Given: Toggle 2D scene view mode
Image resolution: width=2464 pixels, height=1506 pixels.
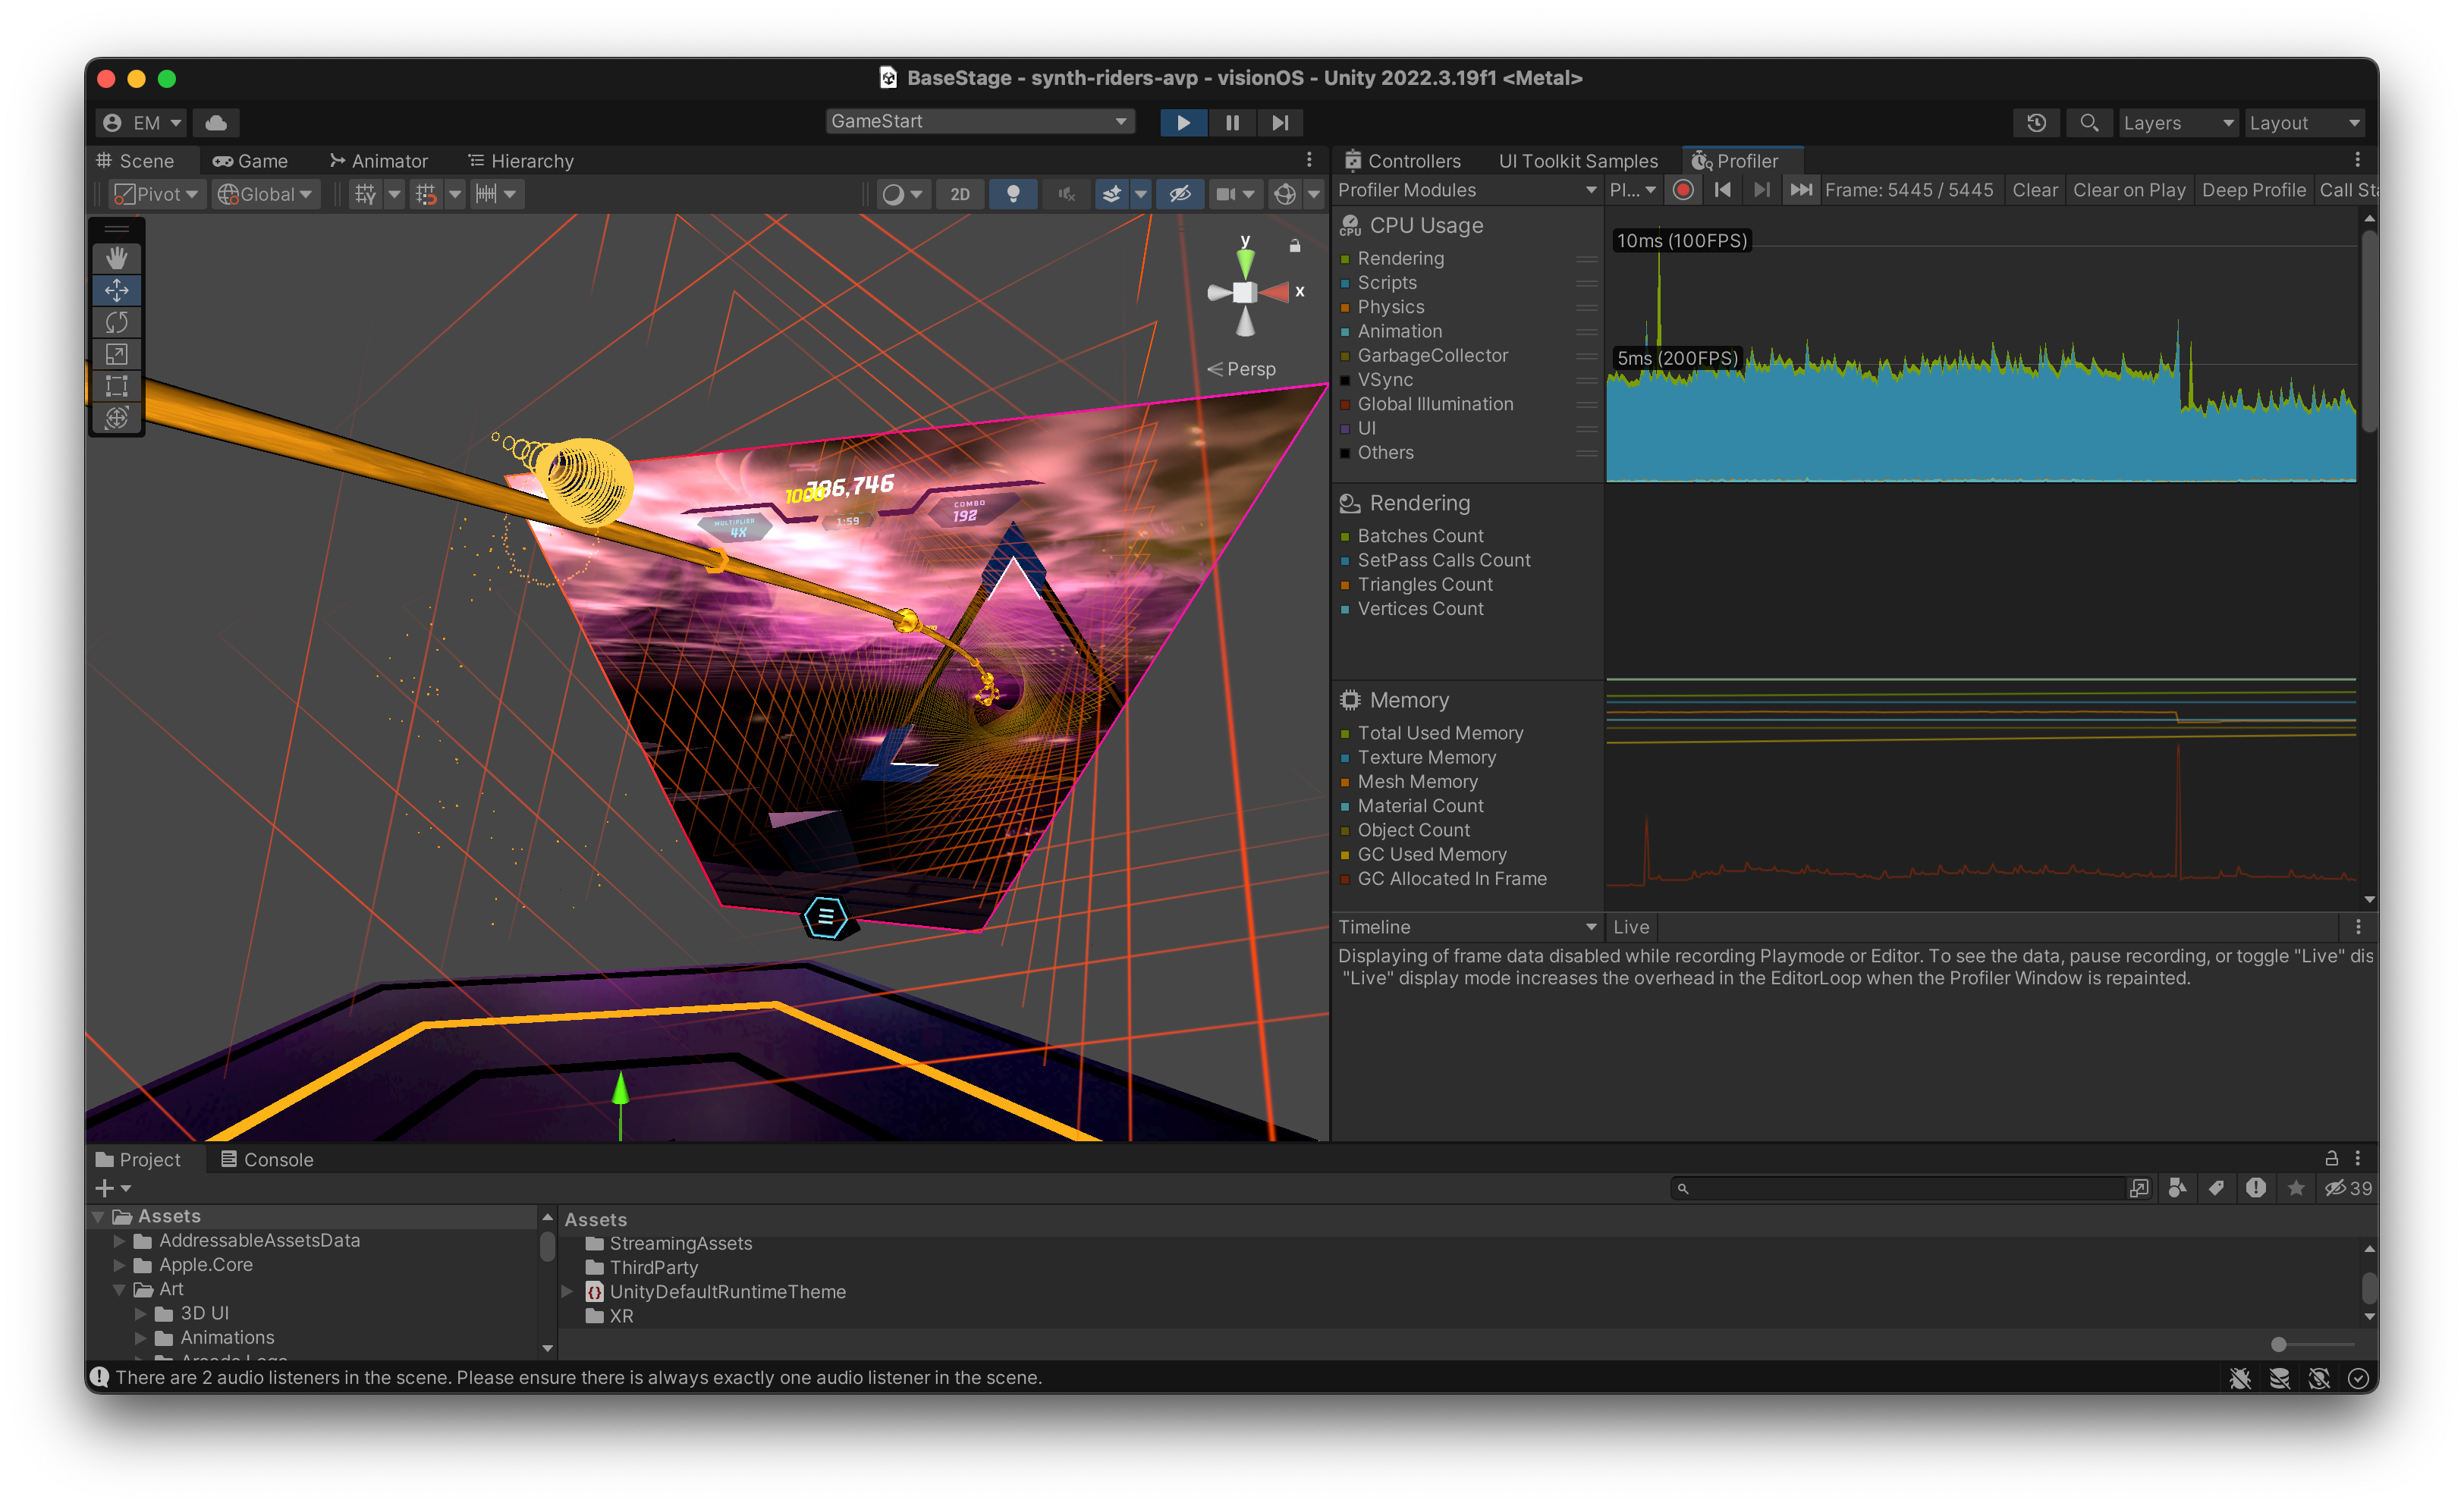Looking at the screenshot, I should 960,194.
